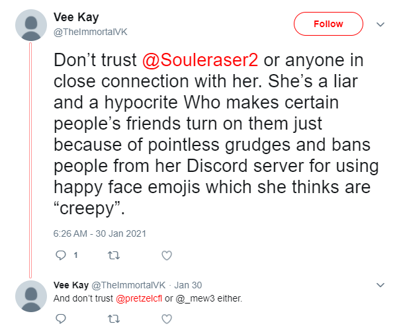Reply to the follow-up tweet mentioning pretzelcfl

coord(61,319)
